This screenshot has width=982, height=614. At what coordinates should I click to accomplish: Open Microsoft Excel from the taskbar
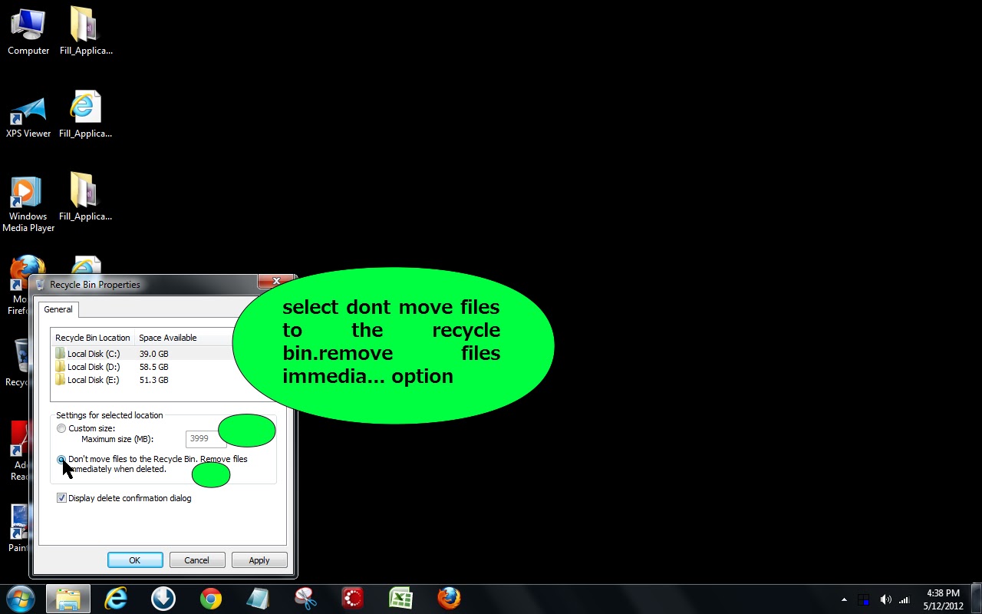(x=400, y=598)
